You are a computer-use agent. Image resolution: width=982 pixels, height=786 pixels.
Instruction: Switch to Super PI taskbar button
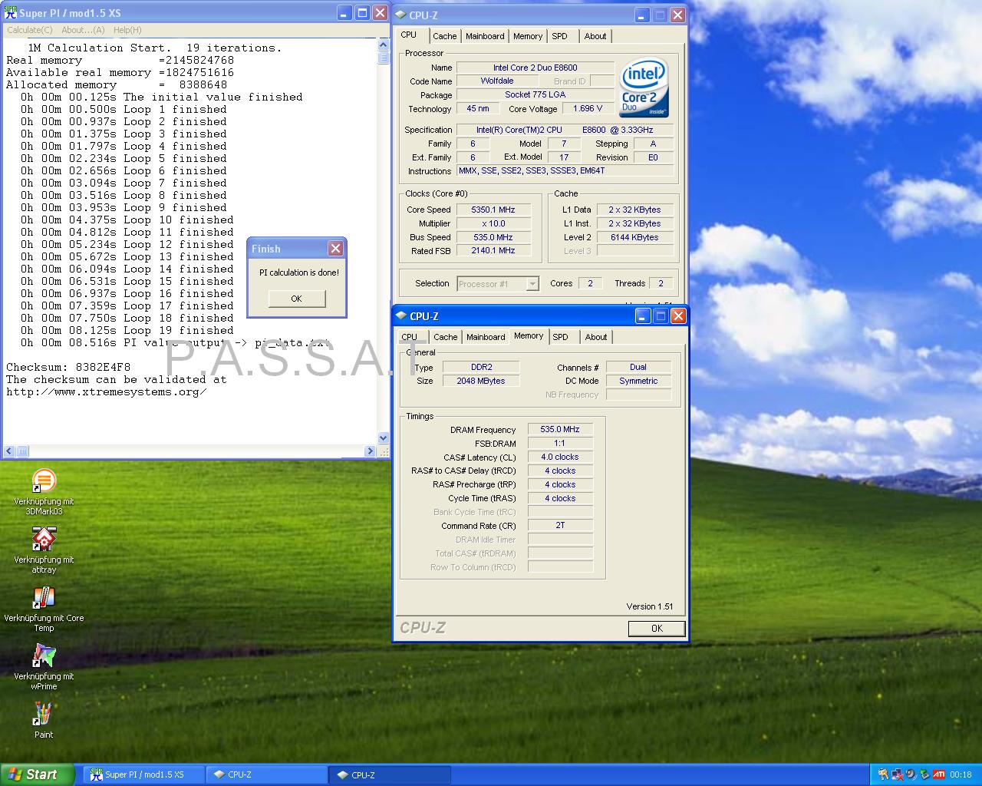tap(143, 774)
